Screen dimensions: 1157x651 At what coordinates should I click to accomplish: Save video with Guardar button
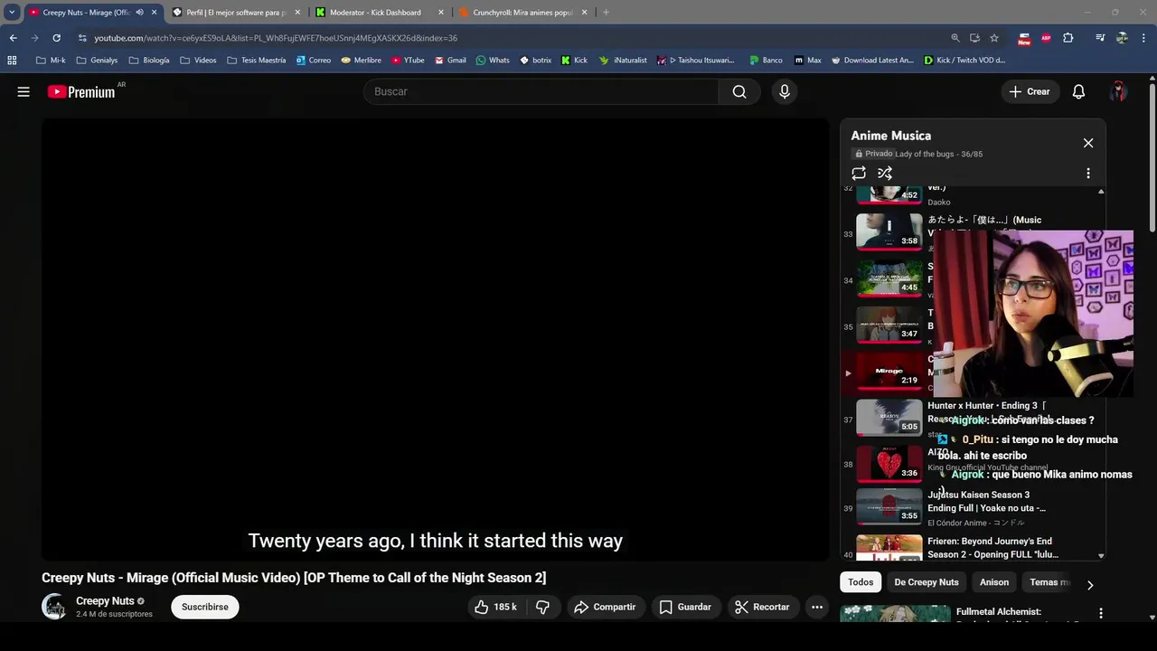pos(685,607)
